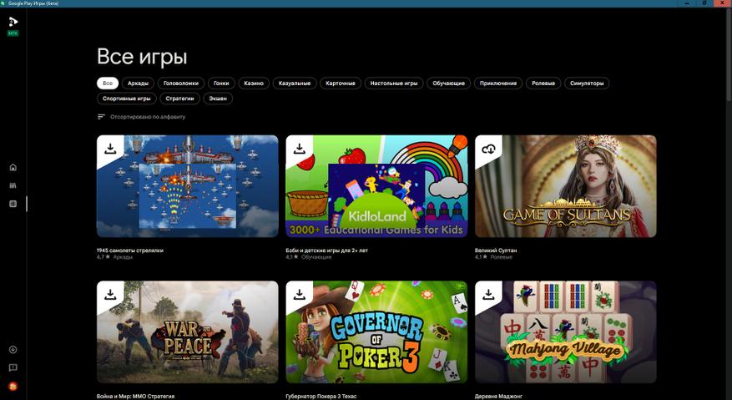Image resolution: width=732 pixels, height=400 pixels.
Task: Select the 'Карточные' chip
Action: point(341,84)
